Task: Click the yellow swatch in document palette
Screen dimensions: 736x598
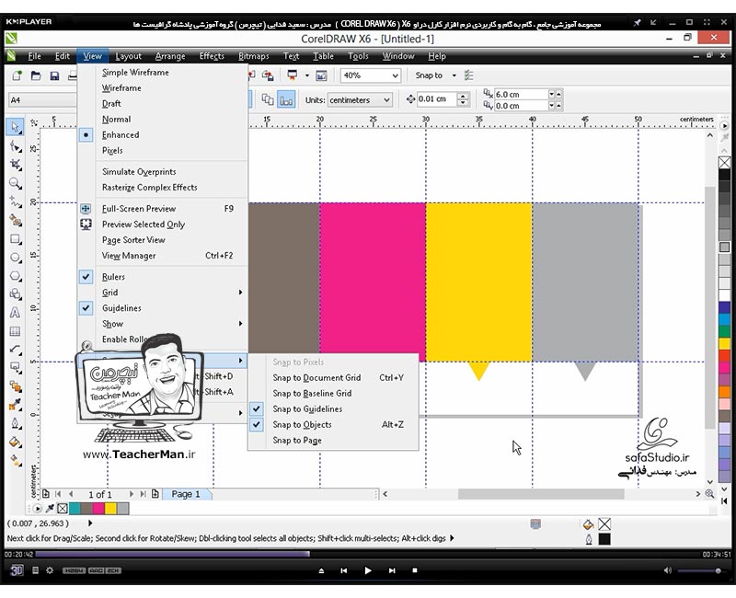Action: (110, 509)
